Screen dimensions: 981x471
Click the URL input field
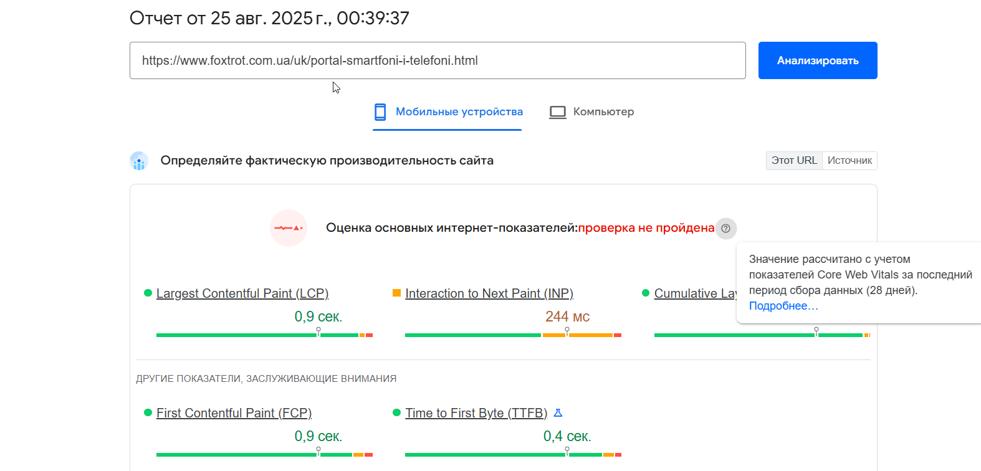[438, 60]
